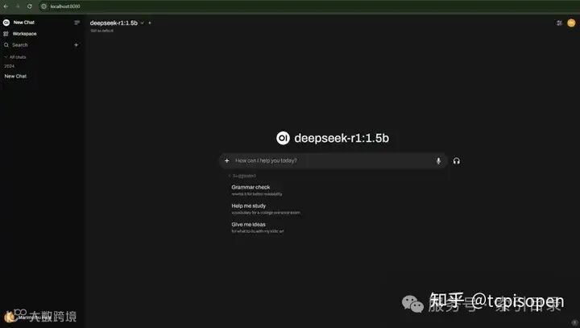580x328 pixels.
Task: Click the 2024 date group label
Action: tap(9, 66)
